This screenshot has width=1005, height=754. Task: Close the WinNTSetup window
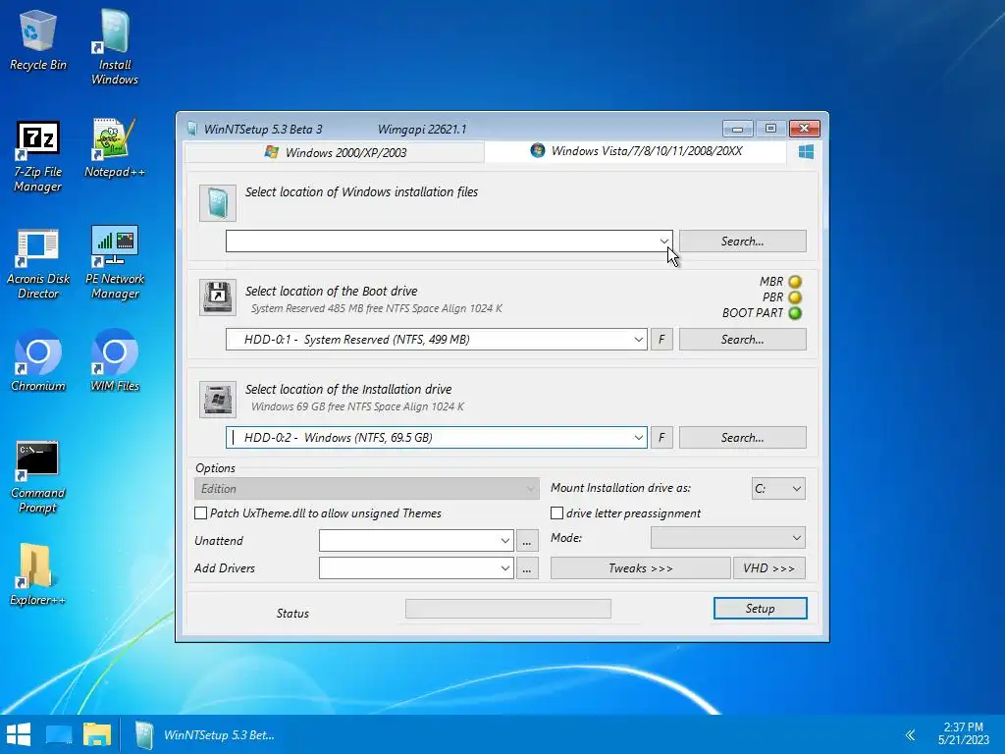(x=805, y=129)
